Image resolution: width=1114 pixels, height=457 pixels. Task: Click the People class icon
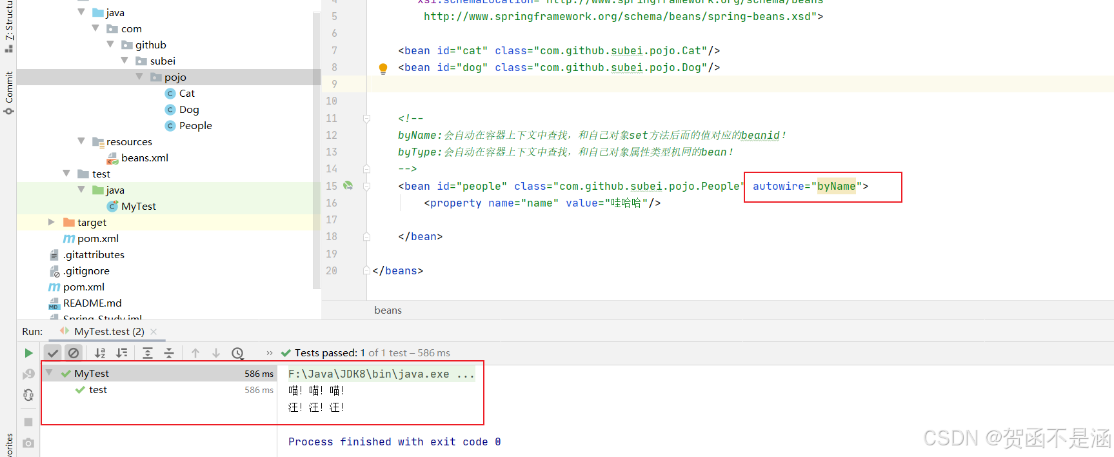(x=170, y=126)
